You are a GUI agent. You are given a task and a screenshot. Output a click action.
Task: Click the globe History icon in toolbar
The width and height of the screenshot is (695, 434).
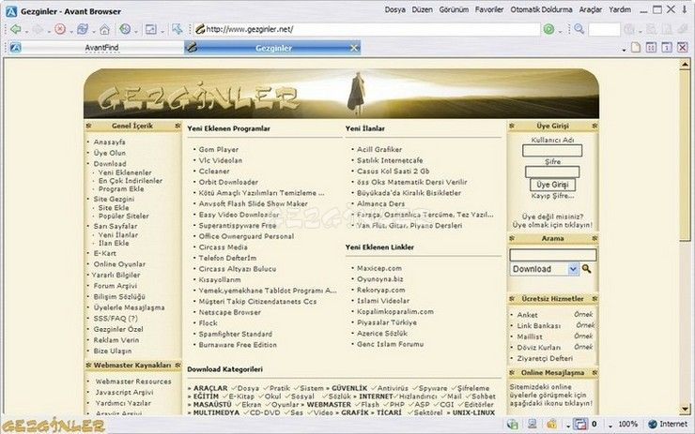coord(126,29)
